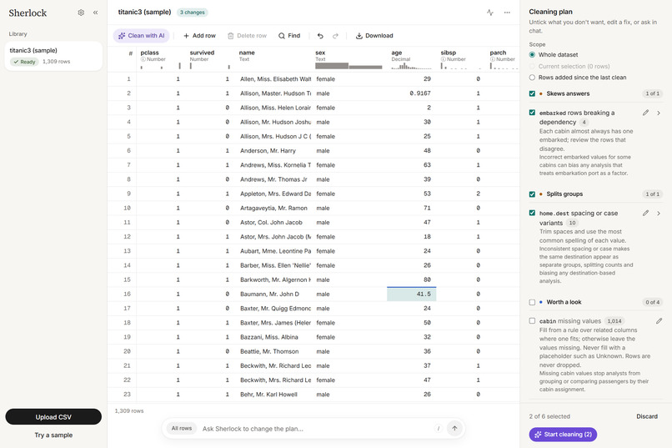The image size is (672, 448).
Task: Click age cell 80 for Barkworth
Action: pyautogui.click(x=411, y=279)
